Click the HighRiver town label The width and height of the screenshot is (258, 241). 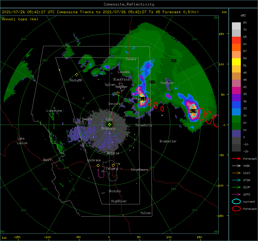tap(119, 201)
